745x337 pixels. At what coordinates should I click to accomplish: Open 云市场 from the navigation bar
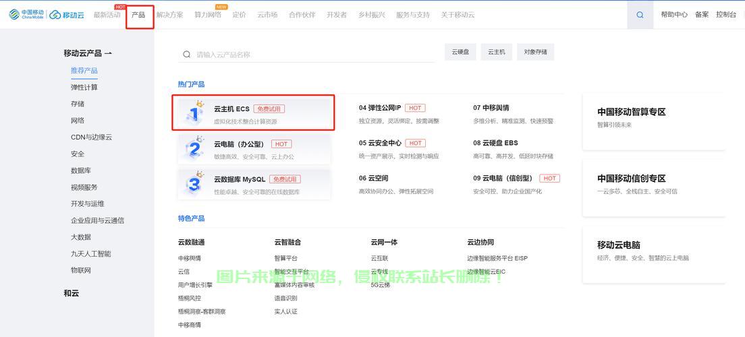[x=267, y=15]
